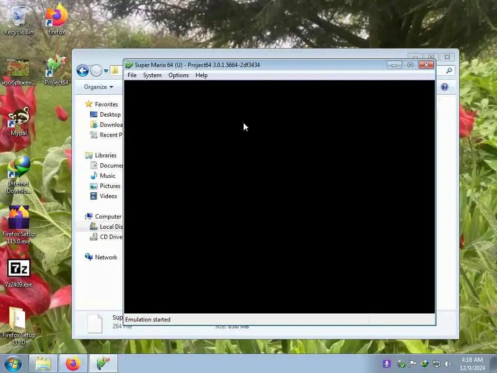Open Downloads folder in Explorer sidebar
Image resolution: width=497 pixels, height=373 pixels.
click(x=106, y=125)
